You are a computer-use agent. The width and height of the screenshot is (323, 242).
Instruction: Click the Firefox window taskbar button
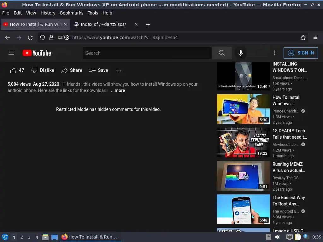91,237
